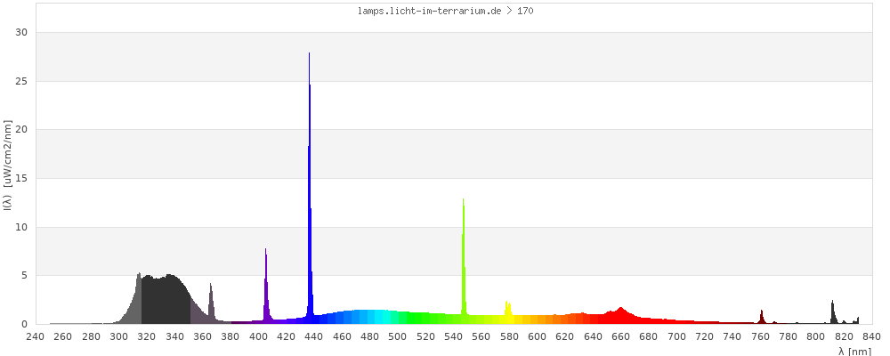The image size is (890, 356).
Task: Click the x-axis tick label '820'
Action: [x=844, y=336]
